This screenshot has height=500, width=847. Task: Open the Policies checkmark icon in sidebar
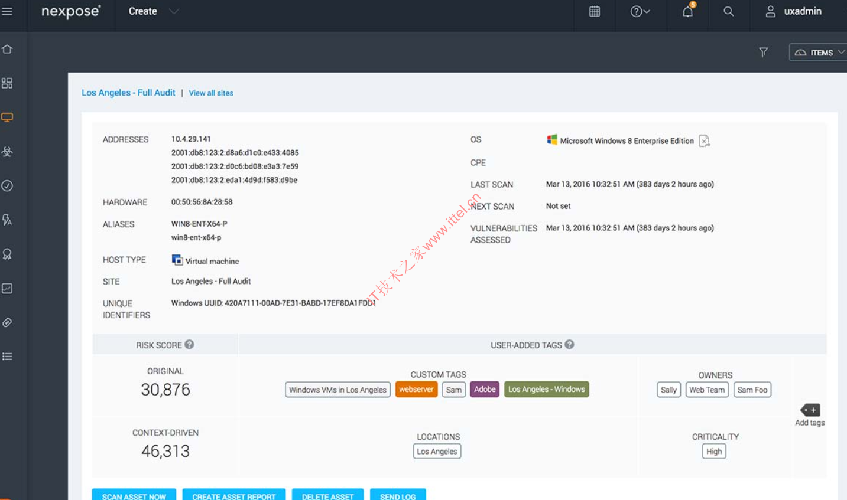click(7, 186)
